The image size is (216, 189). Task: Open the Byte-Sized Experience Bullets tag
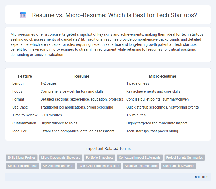(x=99, y=166)
